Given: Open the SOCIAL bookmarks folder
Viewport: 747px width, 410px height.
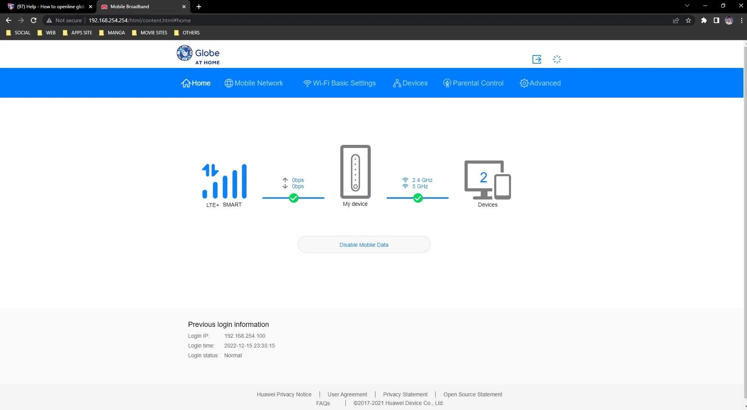Looking at the screenshot, I should pos(18,33).
